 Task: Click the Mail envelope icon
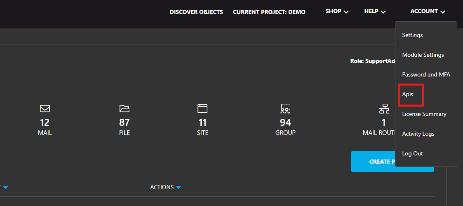pyautogui.click(x=45, y=109)
